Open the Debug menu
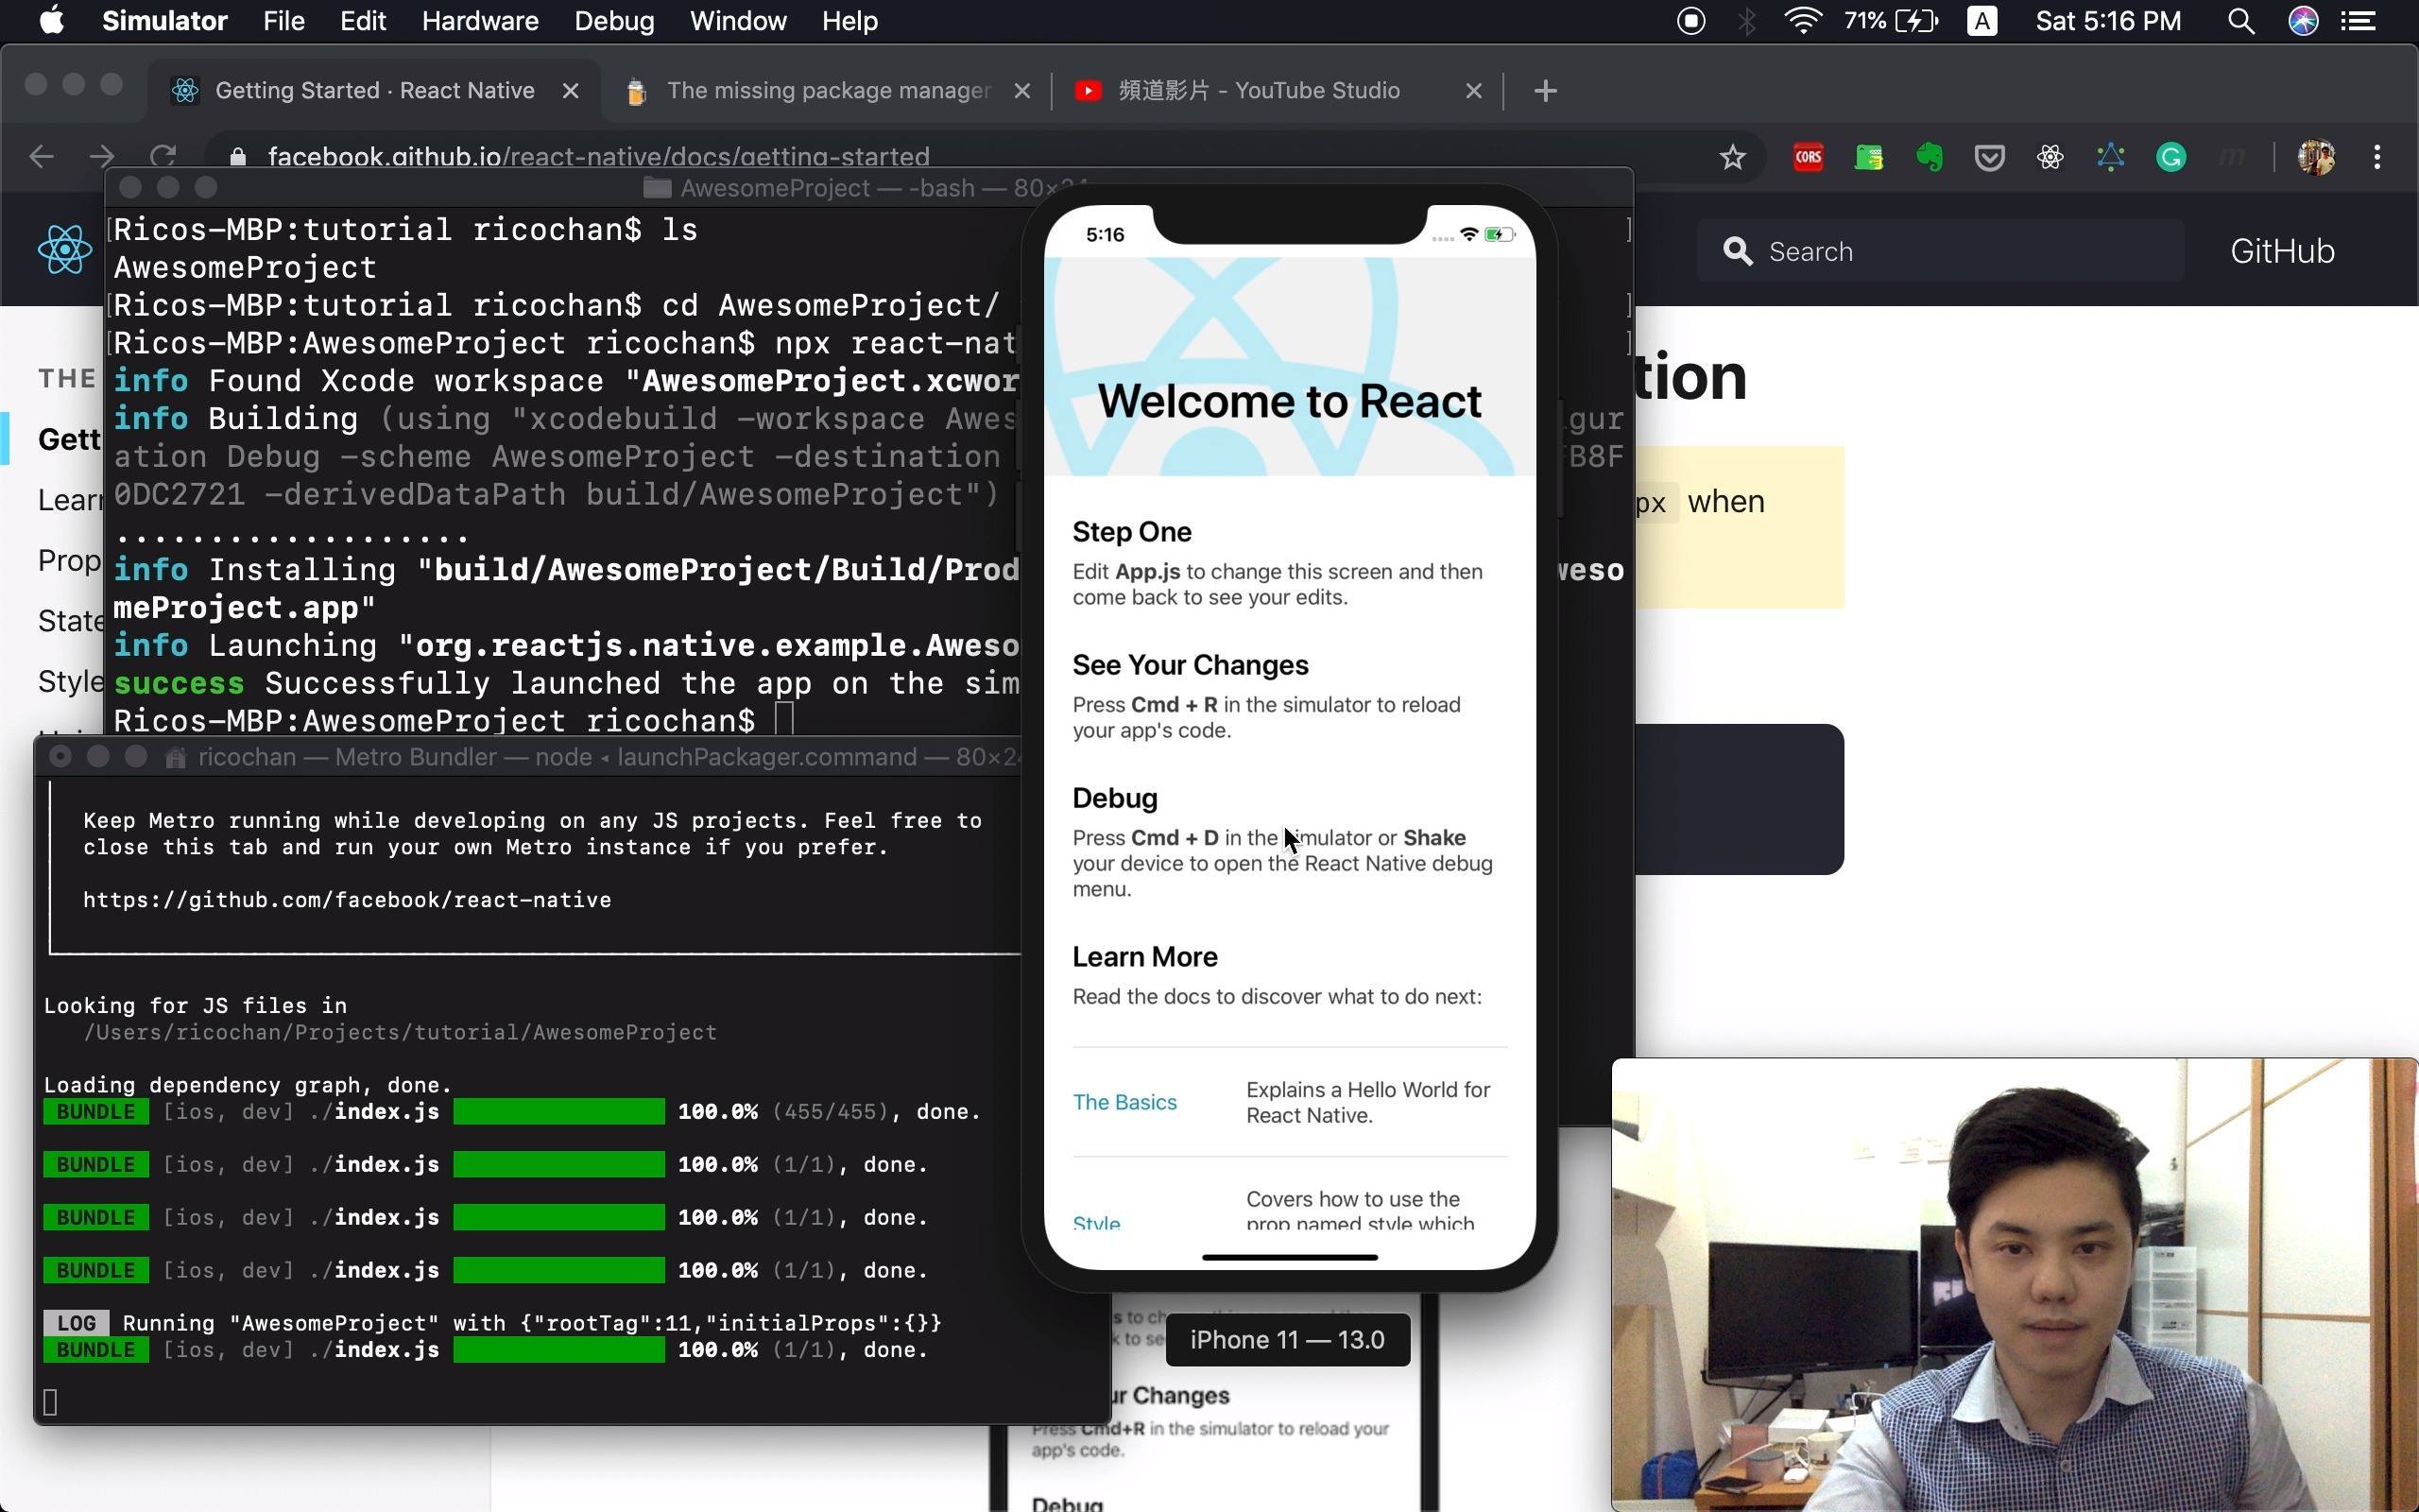Image resolution: width=2419 pixels, height=1512 pixels. pos(614,21)
